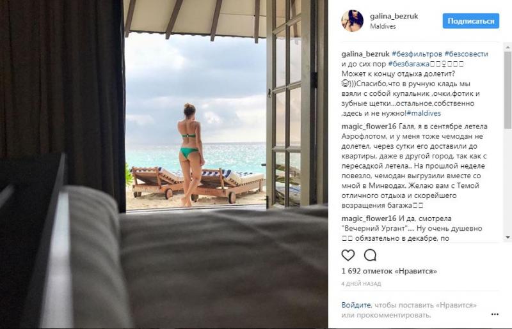Open the three-dot more options menu

pyautogui.click(x=495, y=314)
